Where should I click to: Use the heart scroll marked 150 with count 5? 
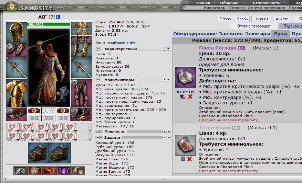point(13,127)
